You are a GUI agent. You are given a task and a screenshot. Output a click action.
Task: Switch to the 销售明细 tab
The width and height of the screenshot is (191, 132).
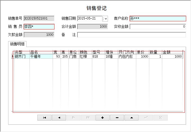point(17,44)
